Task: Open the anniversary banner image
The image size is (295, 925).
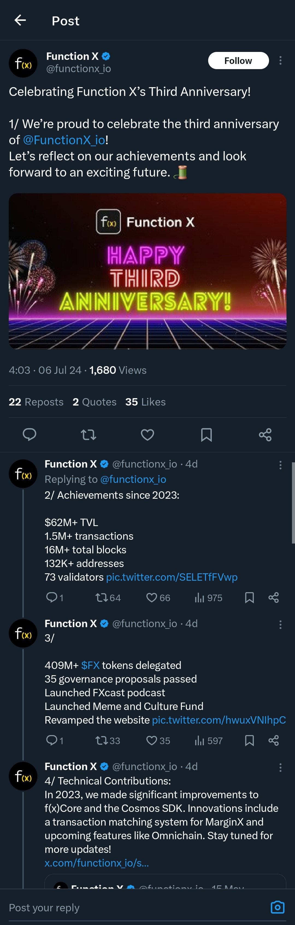Action: tap(147, 271)
